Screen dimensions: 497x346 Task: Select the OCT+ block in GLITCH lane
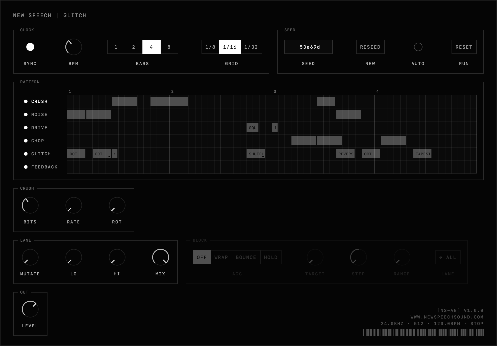(371, 154)
